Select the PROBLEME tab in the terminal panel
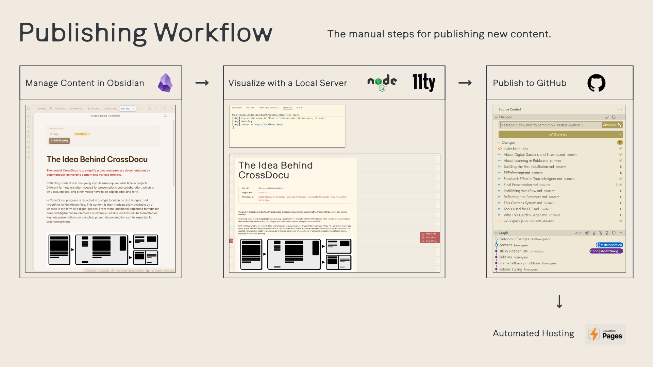The image size is (653, 367). pos(237,108)
